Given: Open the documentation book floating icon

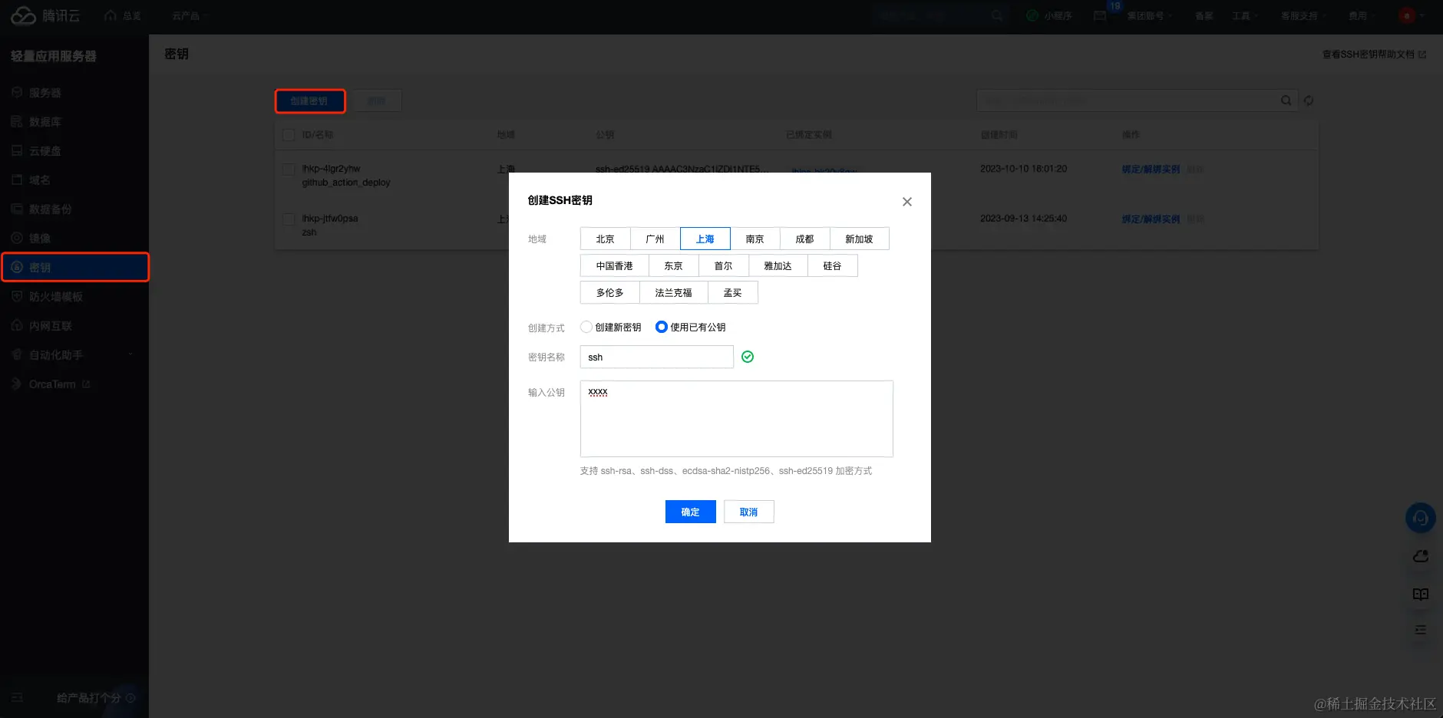Looking at the screenshot, I should (1421, 594).
